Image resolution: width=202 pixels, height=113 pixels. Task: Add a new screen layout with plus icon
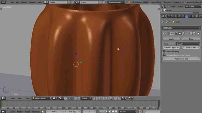(69, 2)
